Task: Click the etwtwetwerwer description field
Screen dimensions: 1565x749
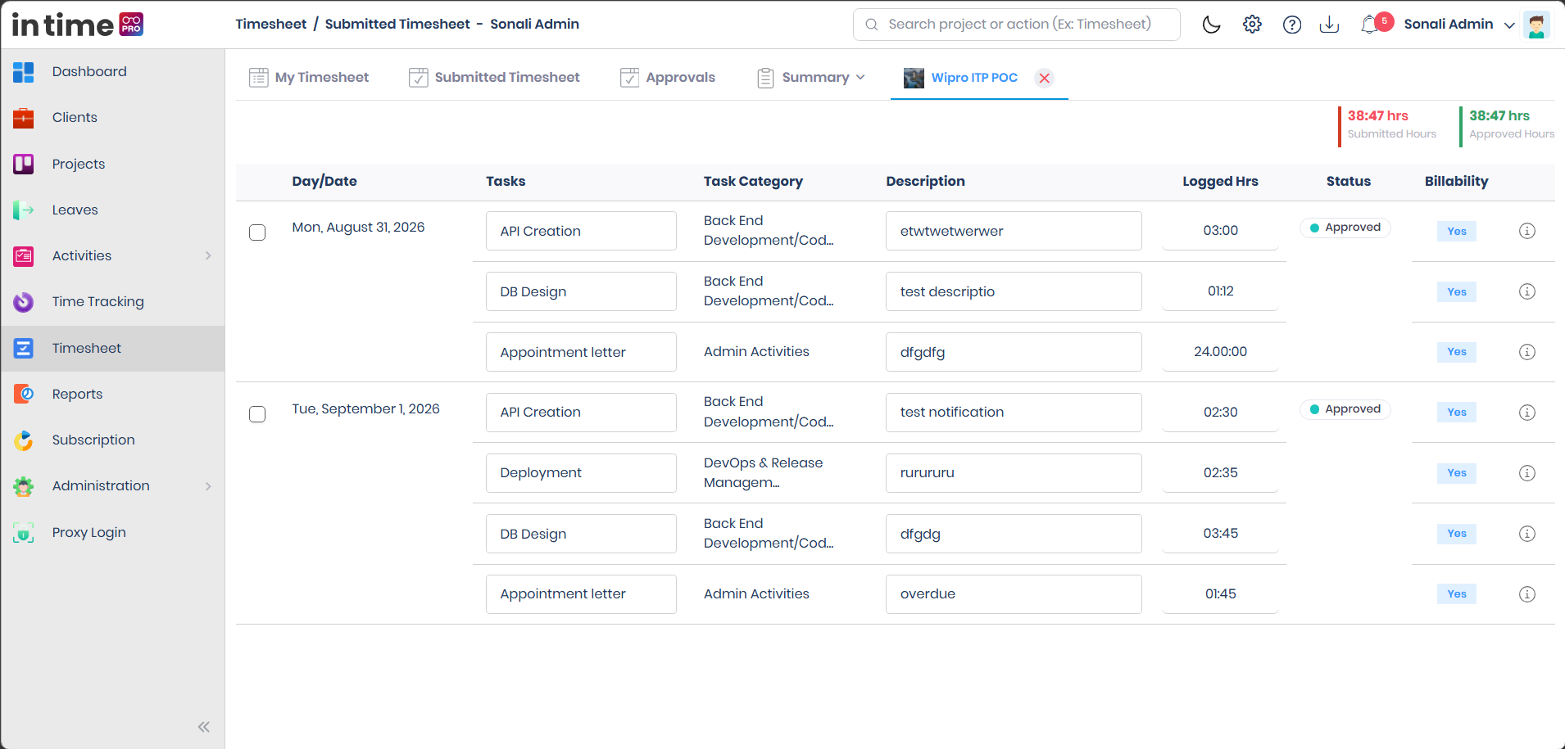Action: 1014,231
